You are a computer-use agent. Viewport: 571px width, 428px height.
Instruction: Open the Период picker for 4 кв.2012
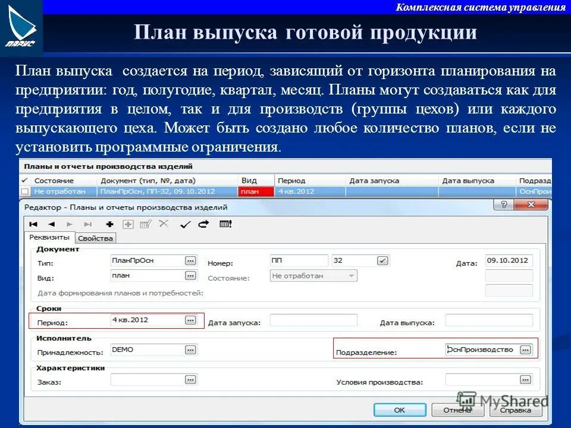click(x=190, y=319)
